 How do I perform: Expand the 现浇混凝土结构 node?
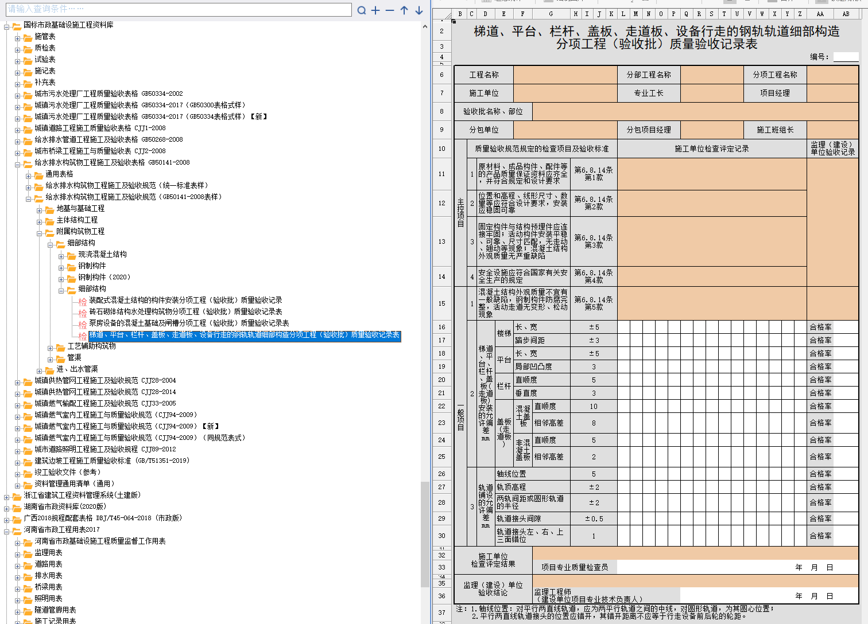(61, 256)
